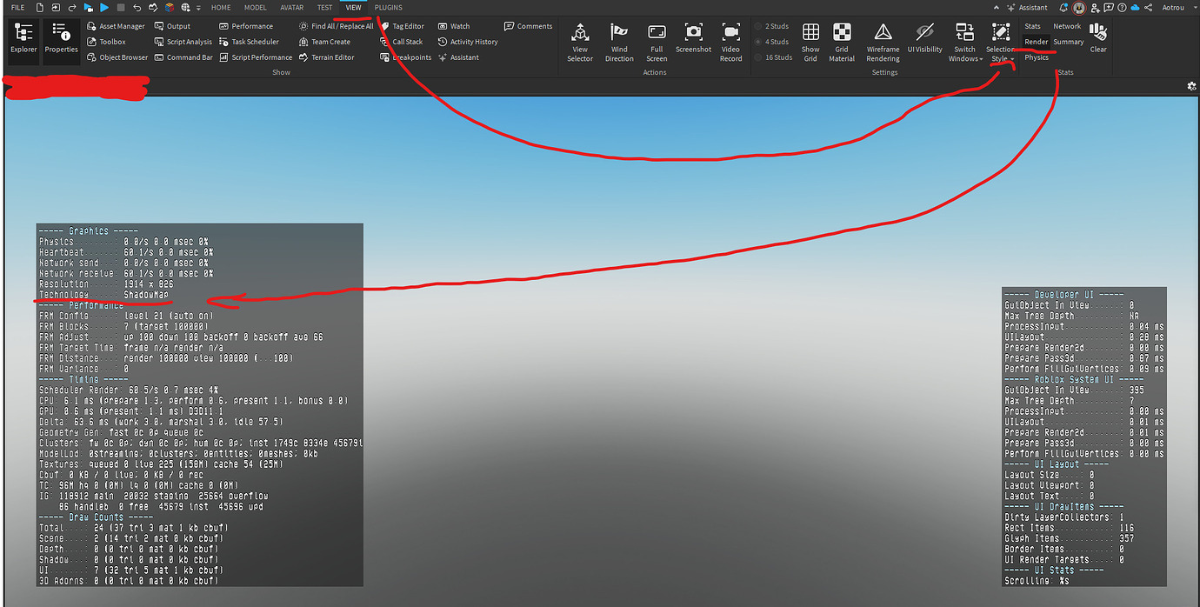Open Performance window

[x=245, y=26]
